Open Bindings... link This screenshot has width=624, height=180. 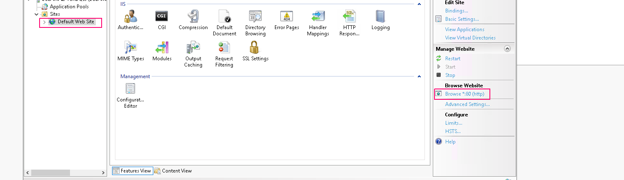click(x=457, y=11)
